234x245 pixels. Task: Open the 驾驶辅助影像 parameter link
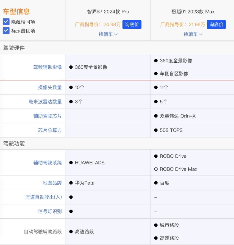coord(48,67)
